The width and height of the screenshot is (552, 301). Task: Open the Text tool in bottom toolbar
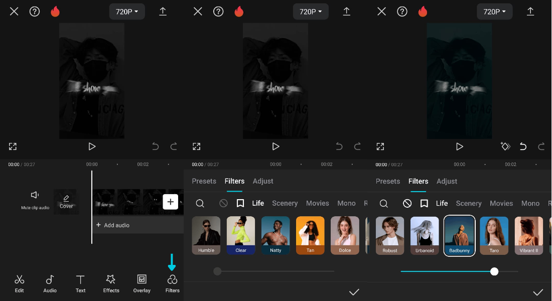(x=80, y=284)
